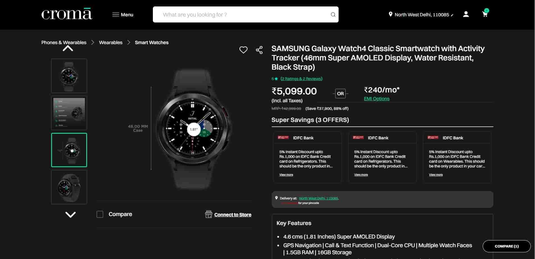Image resolution: width=535 pixels, height=259 pixels.
Task: Select the angled side-view watch thumbnail
Action: pyautogui.click(x=69, y=187)
